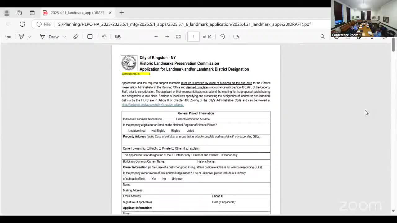Click the page number input field
397x223 pixels.
pyautogui.click(x=193, y=37)
